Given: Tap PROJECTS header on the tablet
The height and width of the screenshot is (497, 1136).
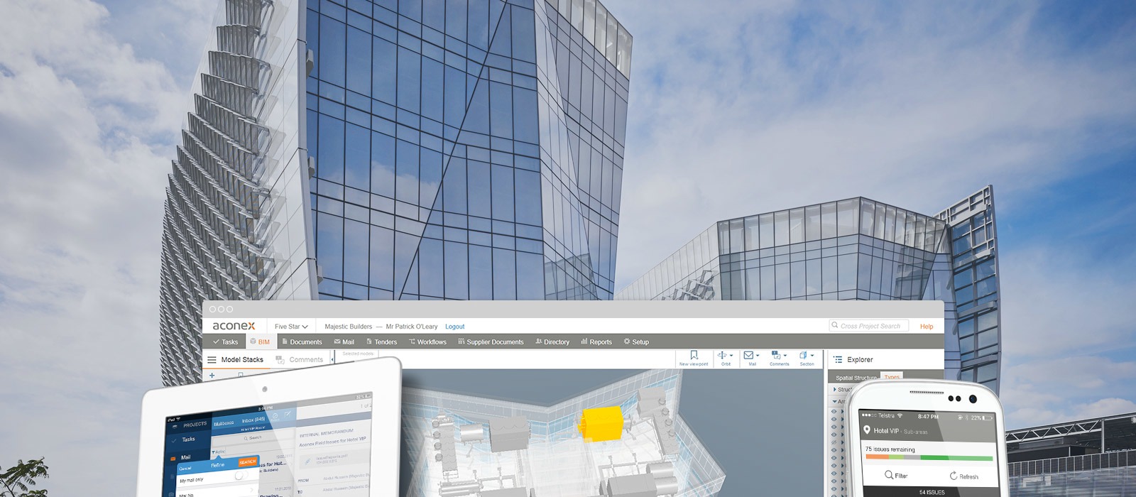Looking at the screenshot, I should (x=195, y=425).
